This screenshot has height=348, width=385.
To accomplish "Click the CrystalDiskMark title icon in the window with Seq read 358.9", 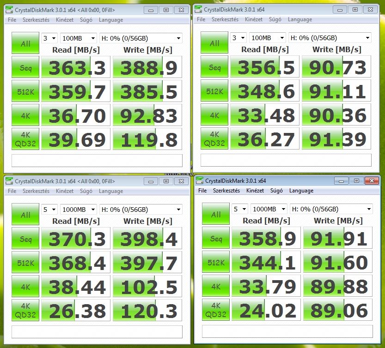I will pyautogui.click(x=199, y=180).
